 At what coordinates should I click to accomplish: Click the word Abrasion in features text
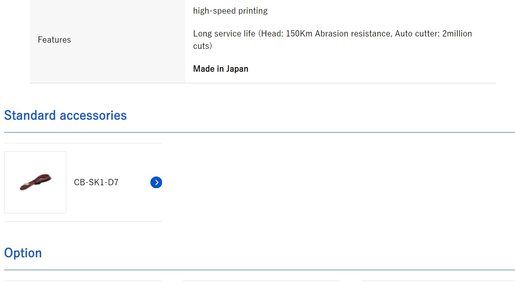pyautogui.click(x=332, y=34)
